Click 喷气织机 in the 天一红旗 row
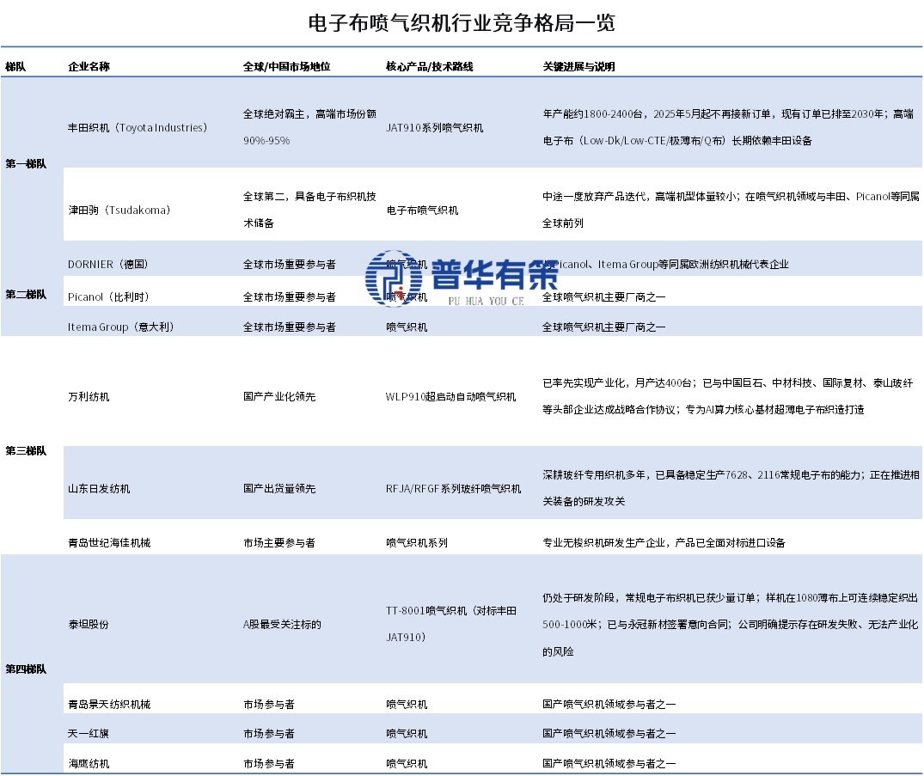 (x=407, y=734)
